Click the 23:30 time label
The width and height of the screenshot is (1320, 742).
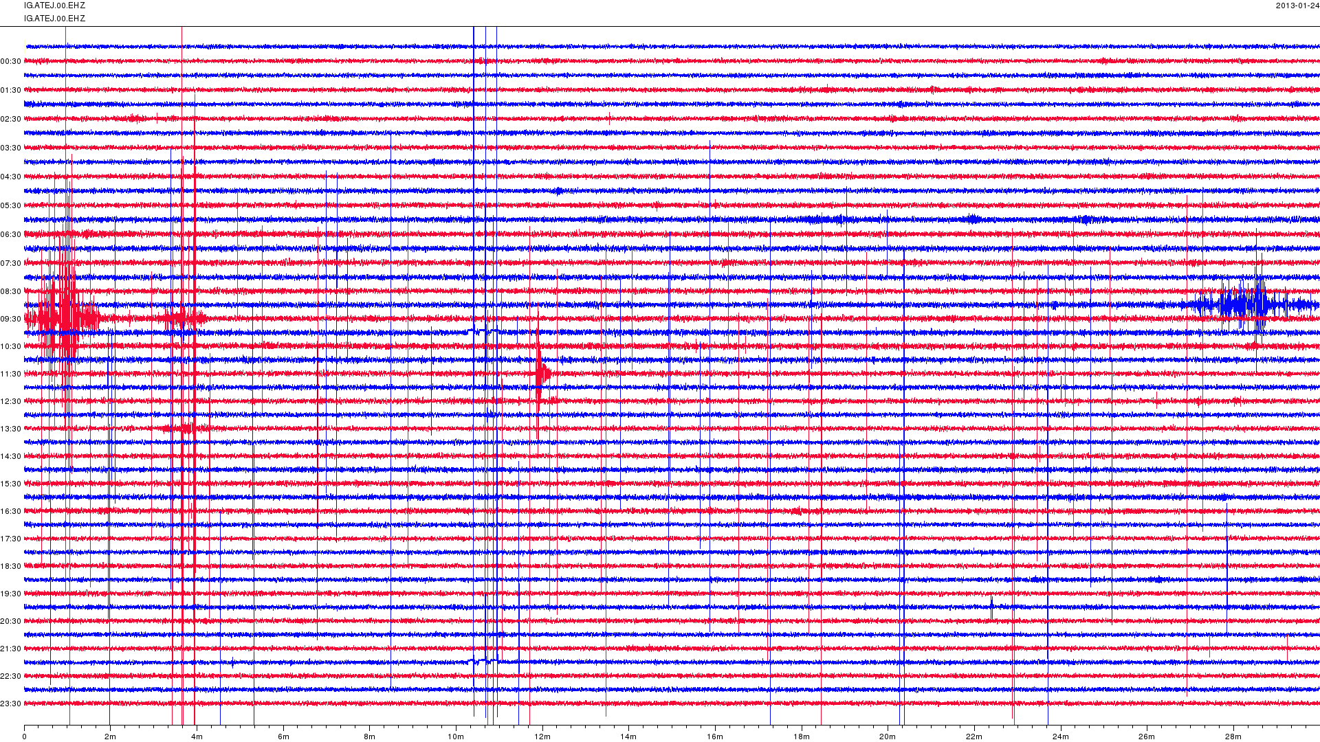click(x=10, y=704)
